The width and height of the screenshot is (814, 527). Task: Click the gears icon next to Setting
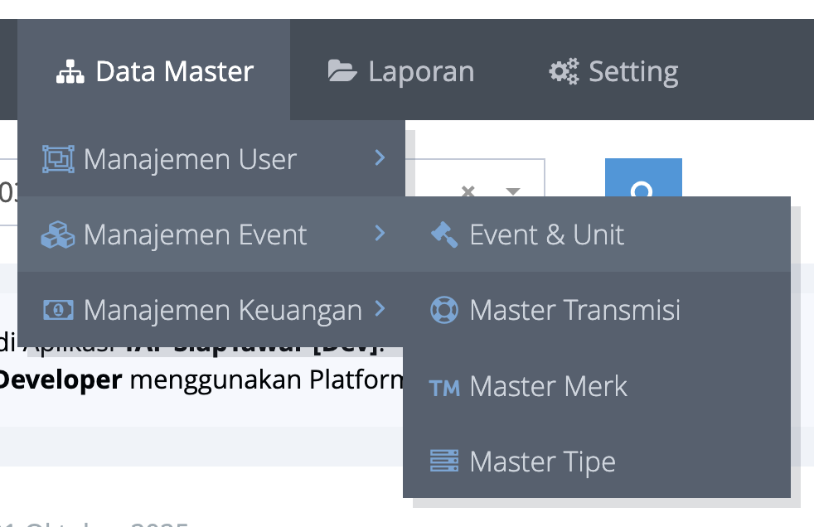(564, 71)
